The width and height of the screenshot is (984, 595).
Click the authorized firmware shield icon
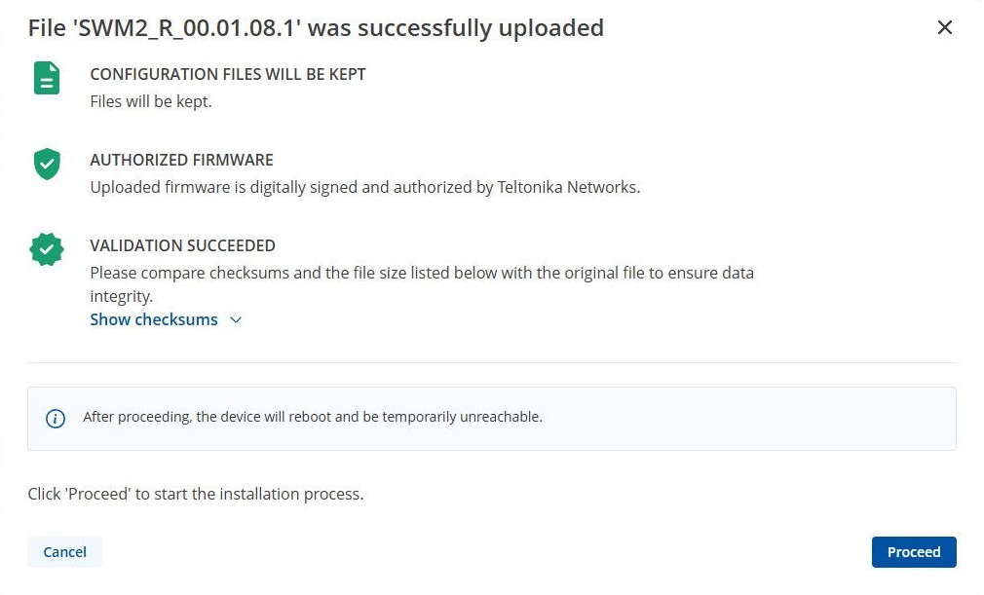(47, 164)
